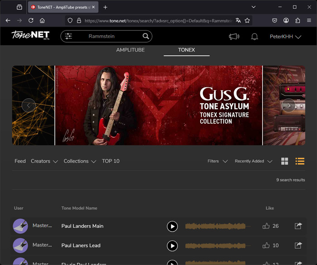Open user avatar for Paul Landers Main

point(20,226)
